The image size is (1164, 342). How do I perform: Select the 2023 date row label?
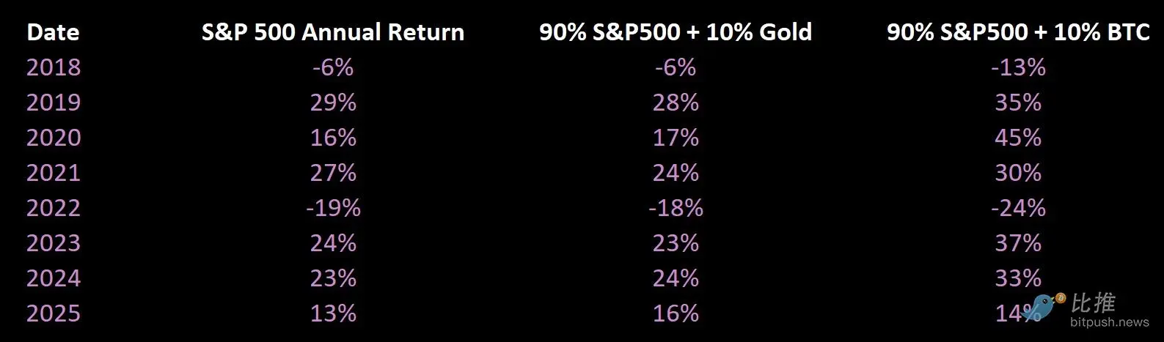[54, 243]
